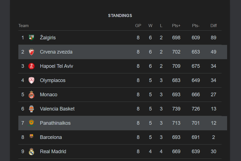Click the GP column header
Image resolution: width=241 pixels, height=161 pixels.
point(138,26)
